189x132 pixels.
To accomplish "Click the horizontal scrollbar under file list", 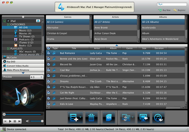I will click(x=108, y=107).
